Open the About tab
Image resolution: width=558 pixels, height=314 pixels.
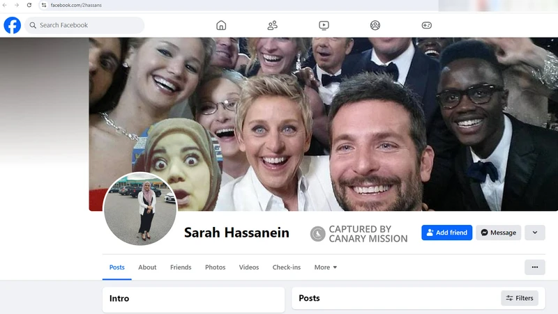tap(147, 267)
